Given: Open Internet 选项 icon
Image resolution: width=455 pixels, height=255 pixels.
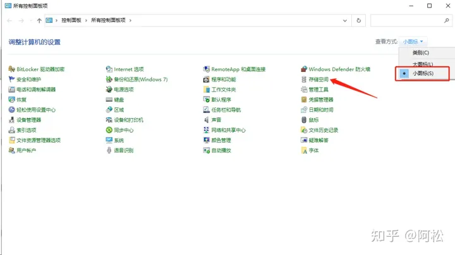Looking at the screenshot, I should coord(109,69).
